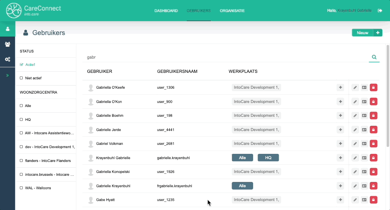
Task: Open the ID card icon for Gabriel Volkman
Action: click(x=364, y=144)
